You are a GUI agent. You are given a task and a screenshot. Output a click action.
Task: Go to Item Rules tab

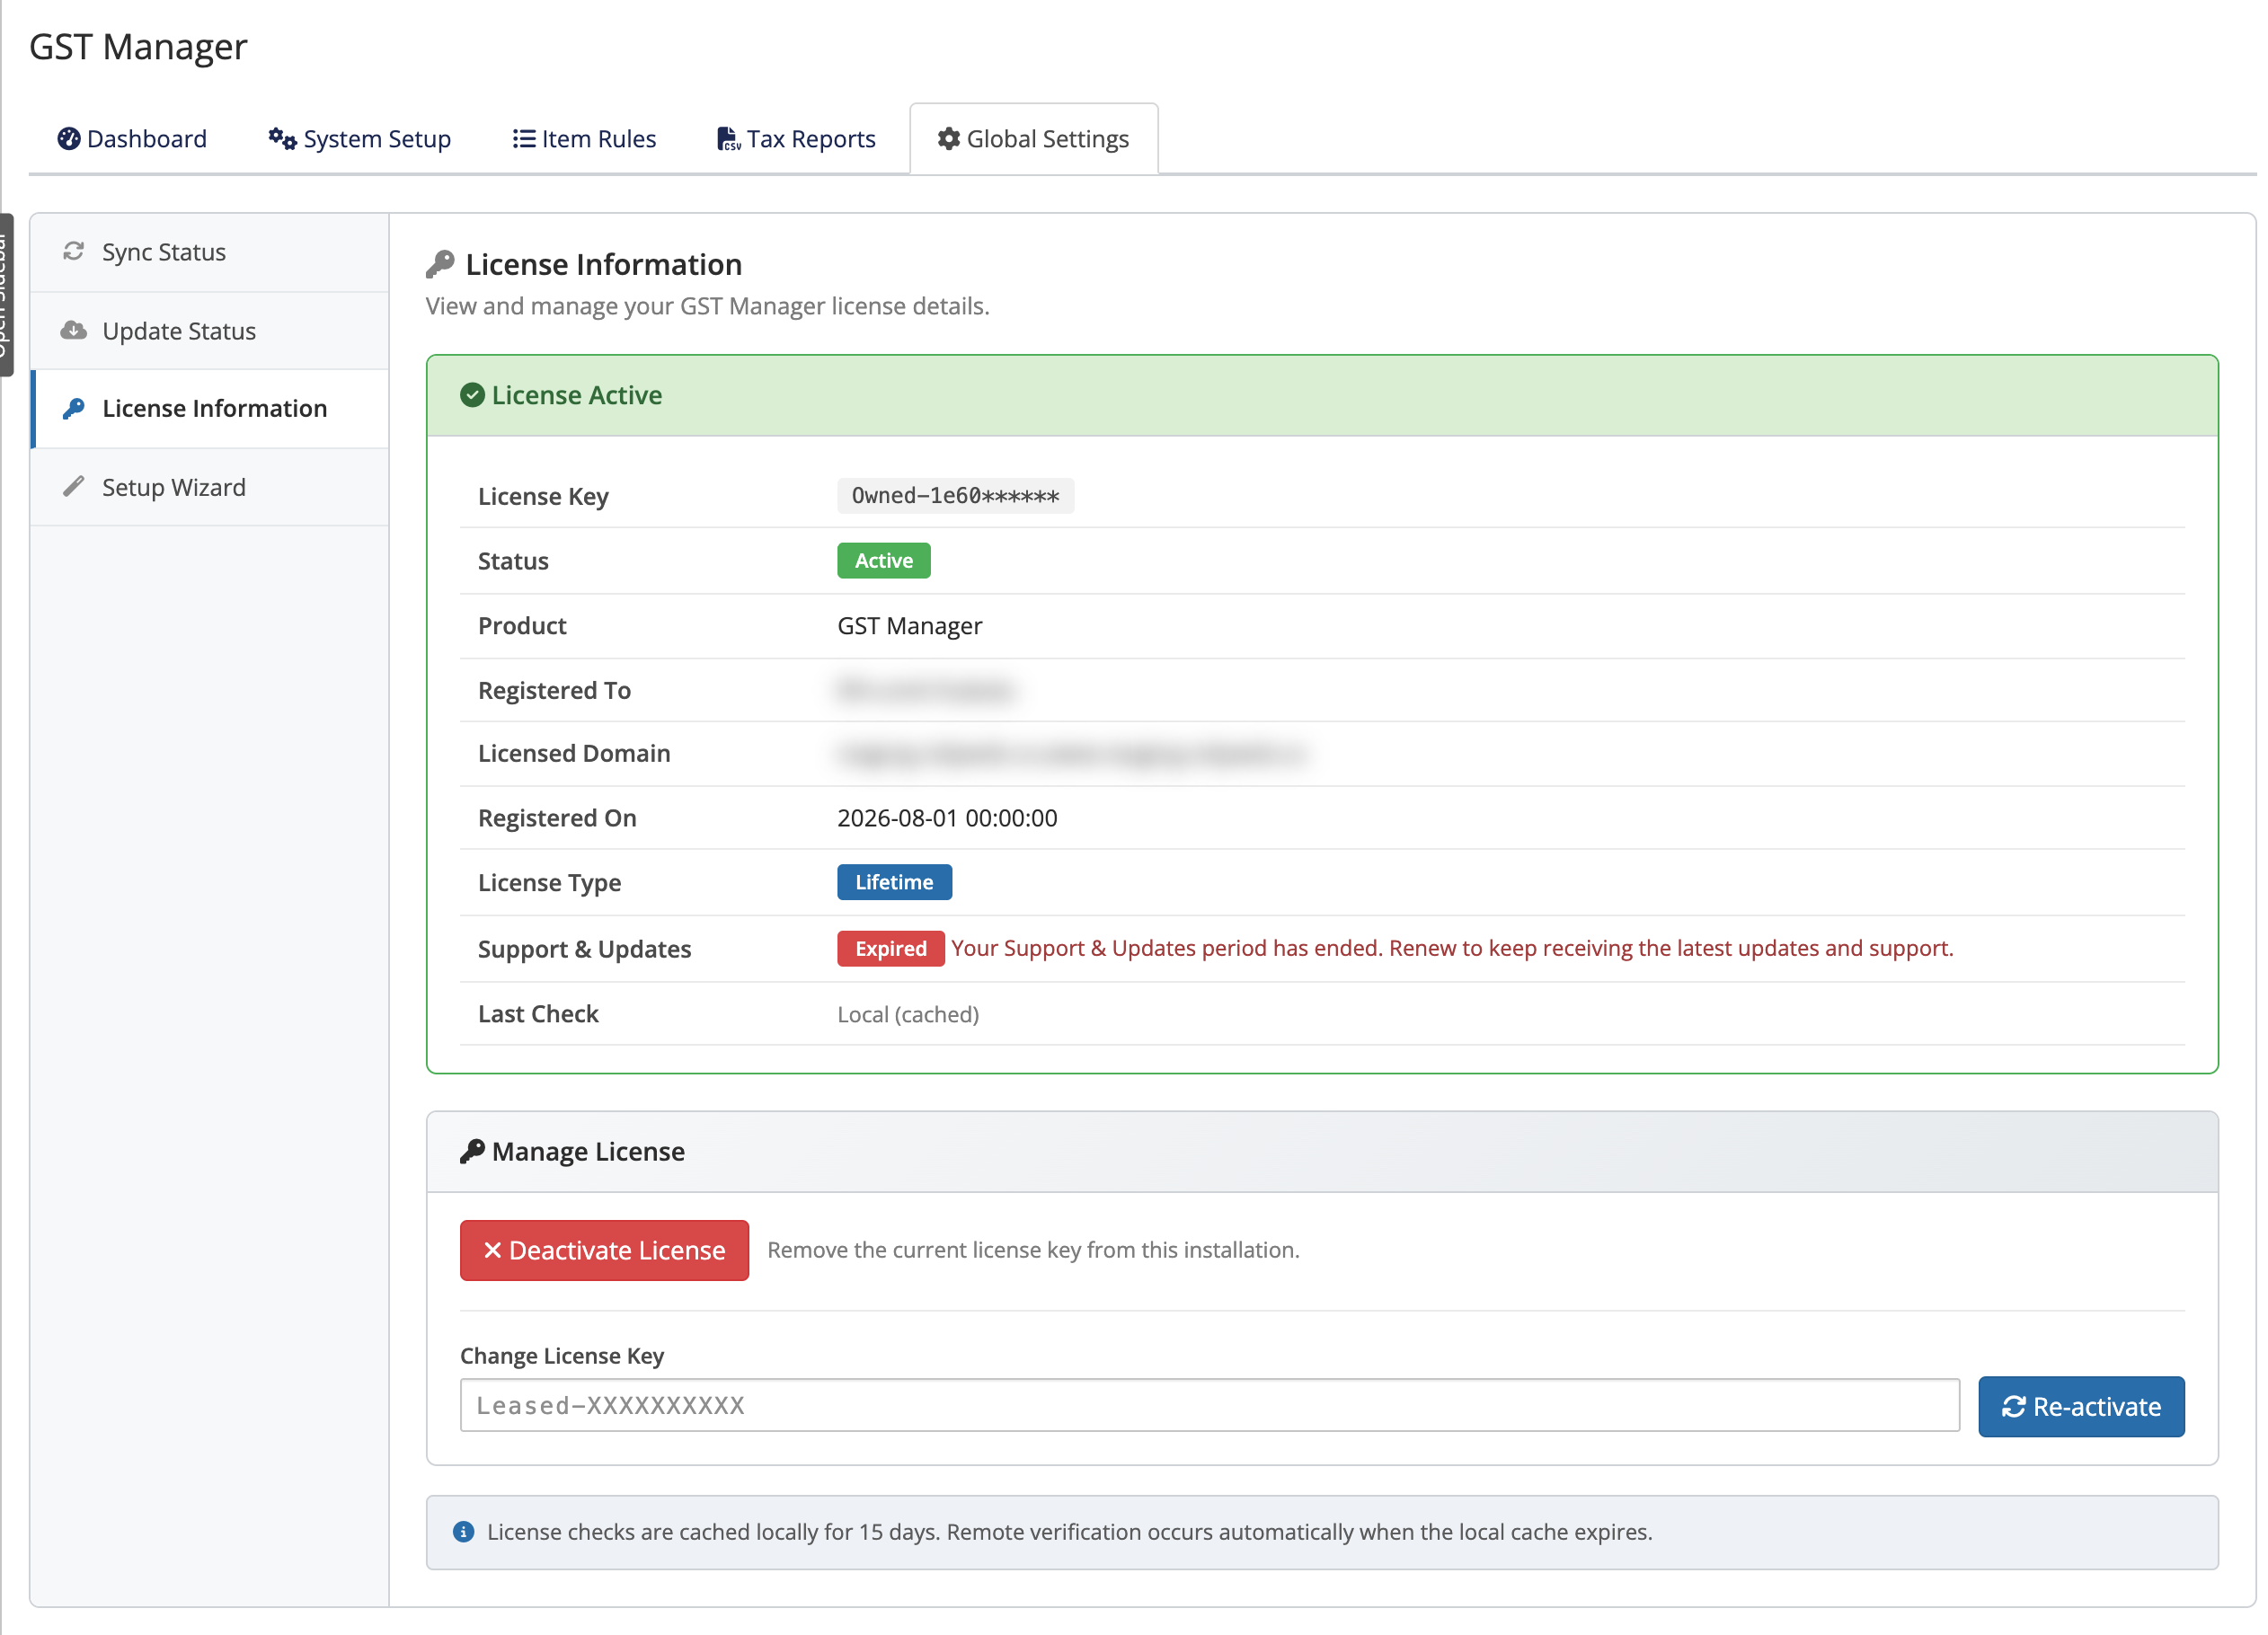pos(584,138)
